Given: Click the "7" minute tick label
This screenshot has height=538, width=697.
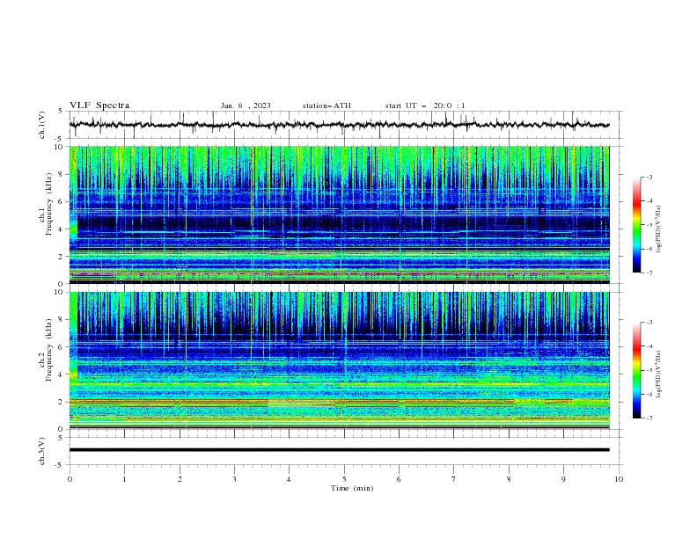Looking at the screenshot, I should [x=453, y=479].
